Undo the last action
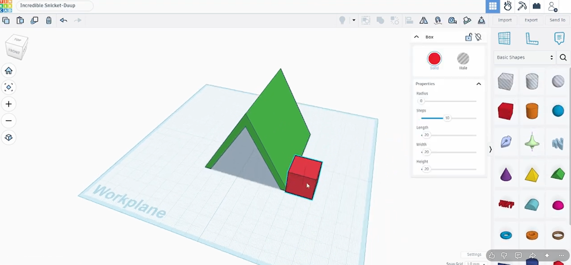Image resolution: width=571 pixels, height=265 pixels. click(63, 20)
